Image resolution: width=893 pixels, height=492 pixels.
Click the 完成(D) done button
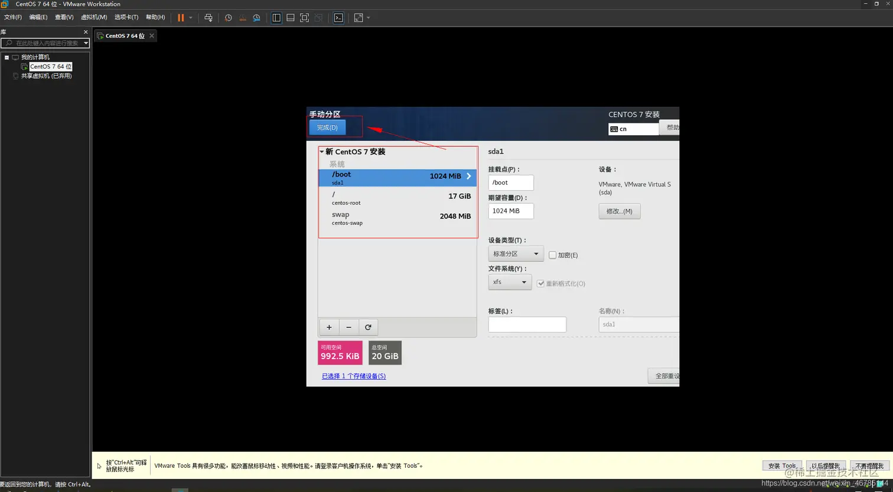pyautogui.click(x=327, y=128)
